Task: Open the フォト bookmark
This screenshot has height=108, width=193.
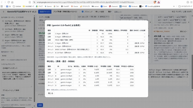Action: pyautogui.click(x=56, y=6)
